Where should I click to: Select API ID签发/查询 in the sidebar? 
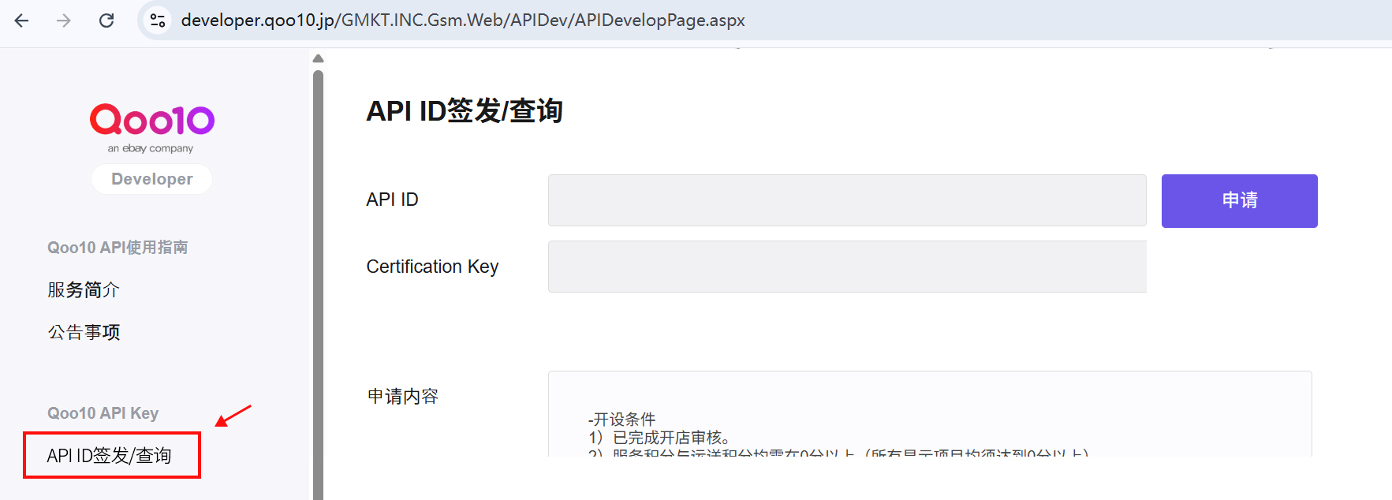pos(110,456)
